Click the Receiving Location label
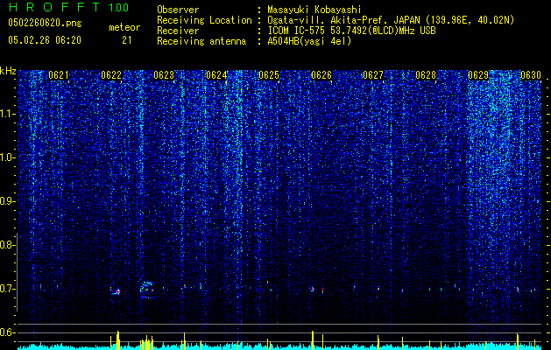551x350 pixels. click(x=204, y=20)
